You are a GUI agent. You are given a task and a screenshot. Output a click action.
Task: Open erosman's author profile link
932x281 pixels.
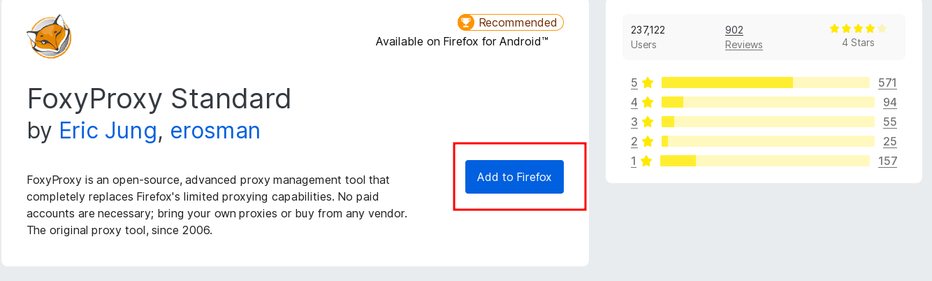pyautogui.click(x=215, y=131)
